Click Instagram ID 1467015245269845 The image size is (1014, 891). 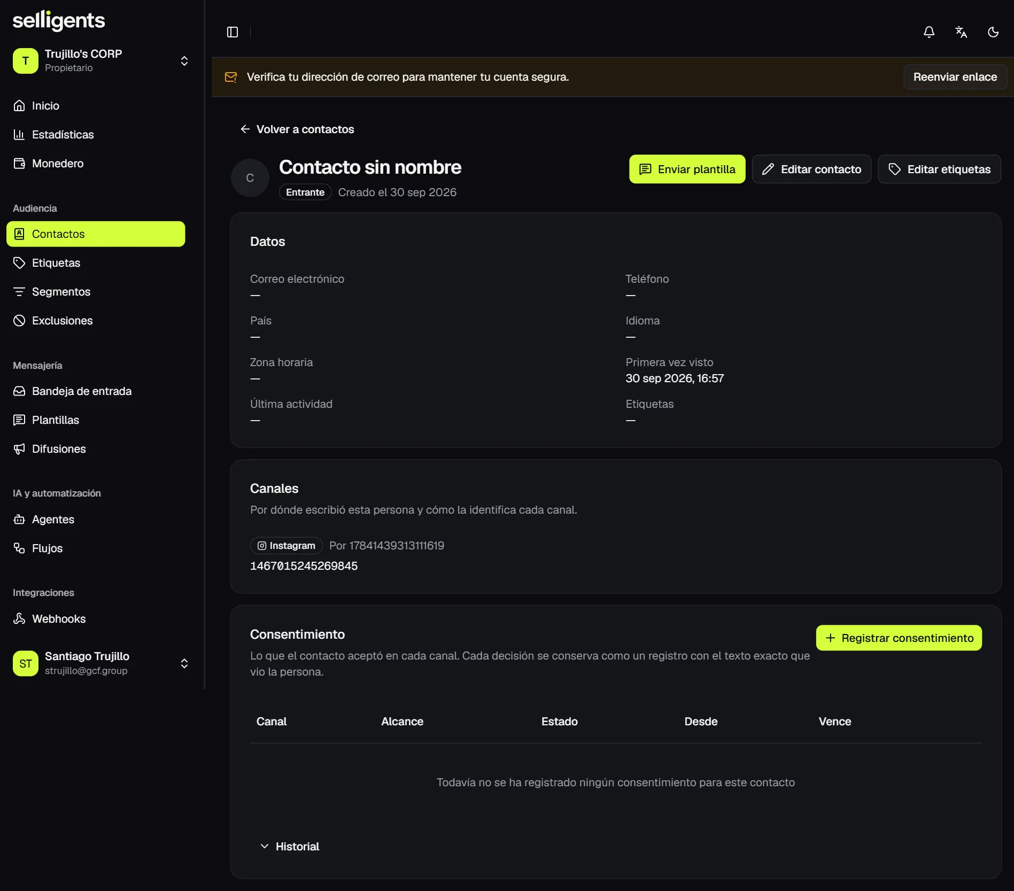304,566
